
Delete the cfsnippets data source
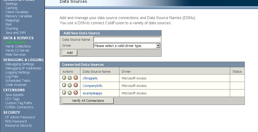coord(76,78)
